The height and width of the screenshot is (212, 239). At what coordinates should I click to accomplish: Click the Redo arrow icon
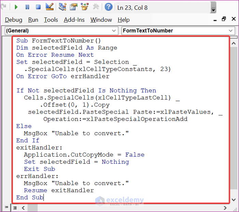click(x=3, y=6)
